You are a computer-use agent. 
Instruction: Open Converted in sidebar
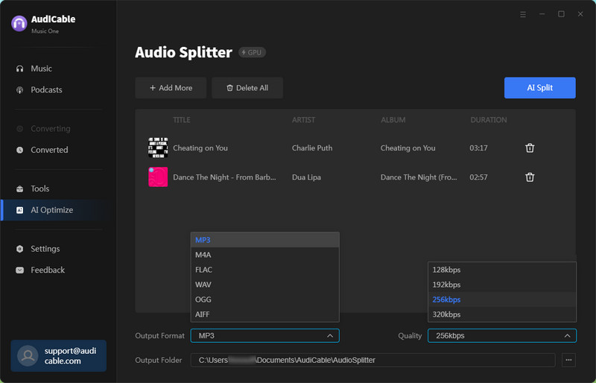click(x=49, y=151)
